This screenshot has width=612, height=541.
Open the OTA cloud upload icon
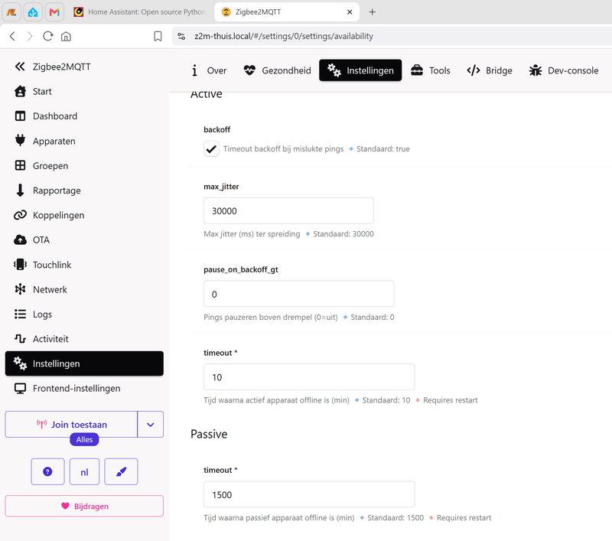[20, 240]
